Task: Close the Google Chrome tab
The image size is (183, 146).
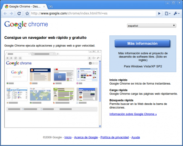Action: tap(44, 6)
